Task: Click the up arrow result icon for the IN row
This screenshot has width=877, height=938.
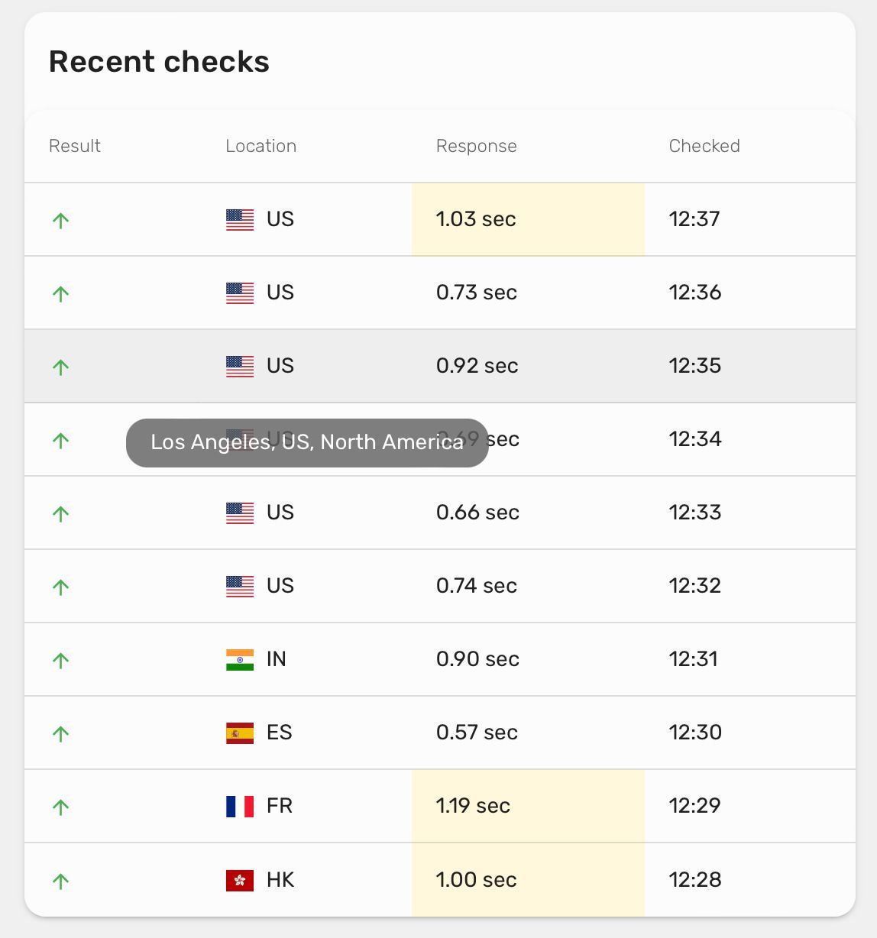Action: click(61, 659)
